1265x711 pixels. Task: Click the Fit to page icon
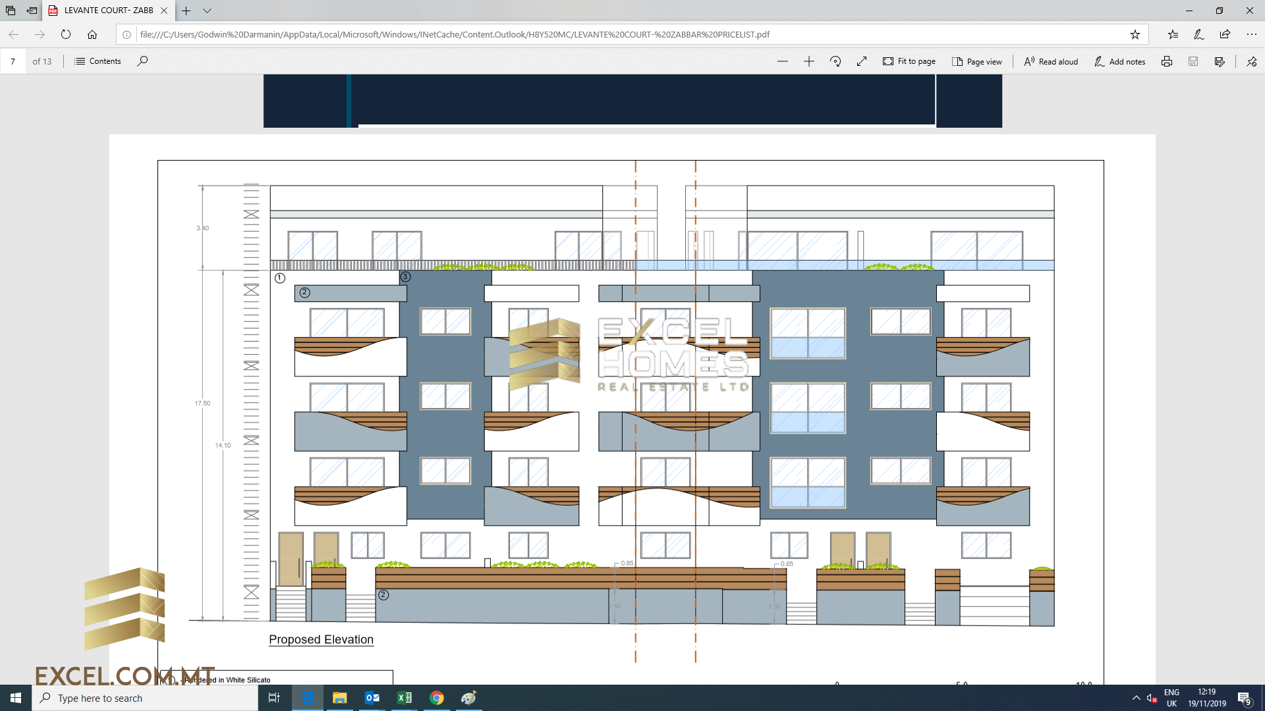(x=887, y=61)
